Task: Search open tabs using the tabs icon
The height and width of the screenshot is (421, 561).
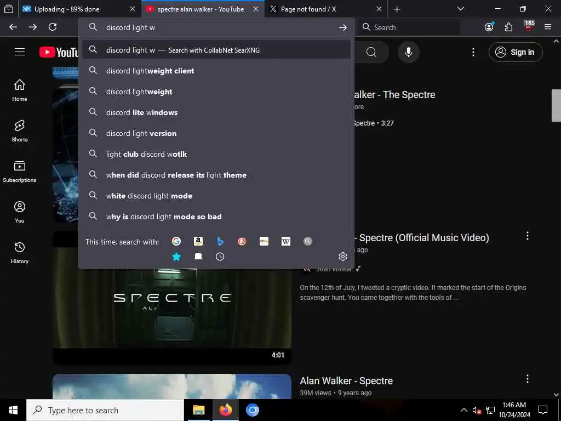Action: pos(198,257)
